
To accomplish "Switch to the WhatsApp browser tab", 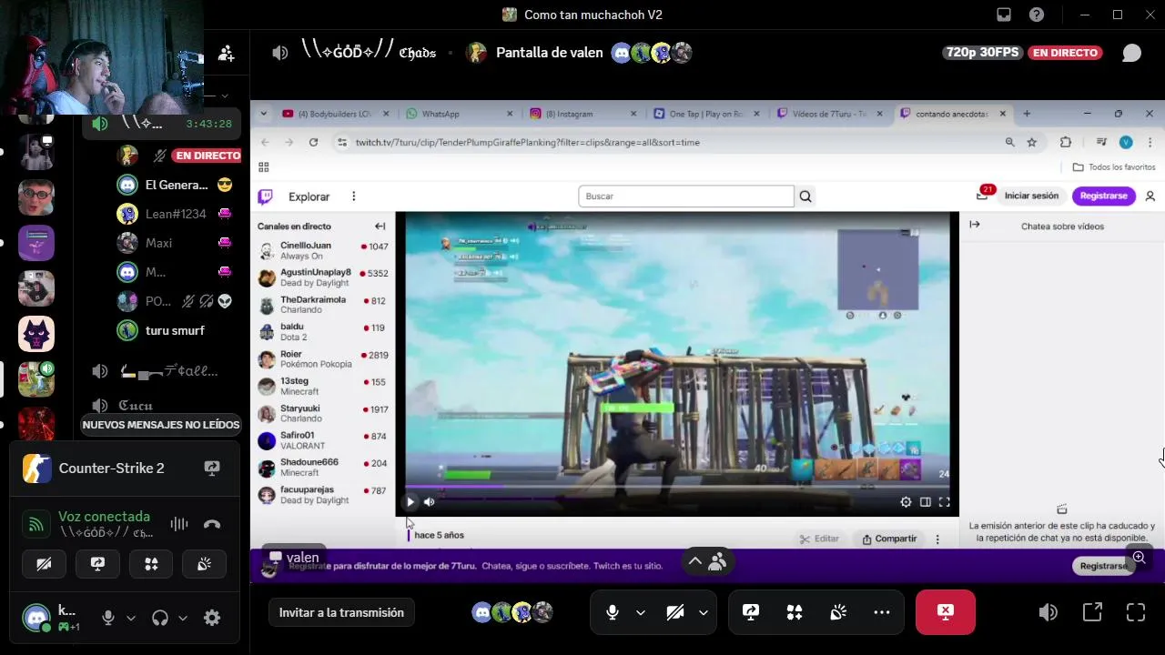I will pyautogui.click(x=458, y=114).
